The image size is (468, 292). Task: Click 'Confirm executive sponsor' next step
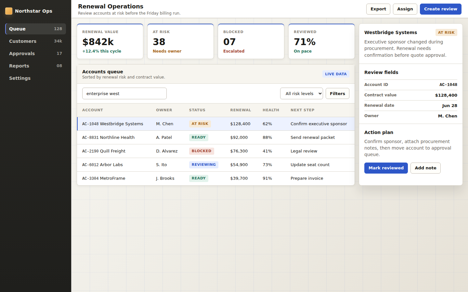click(319, 124)
